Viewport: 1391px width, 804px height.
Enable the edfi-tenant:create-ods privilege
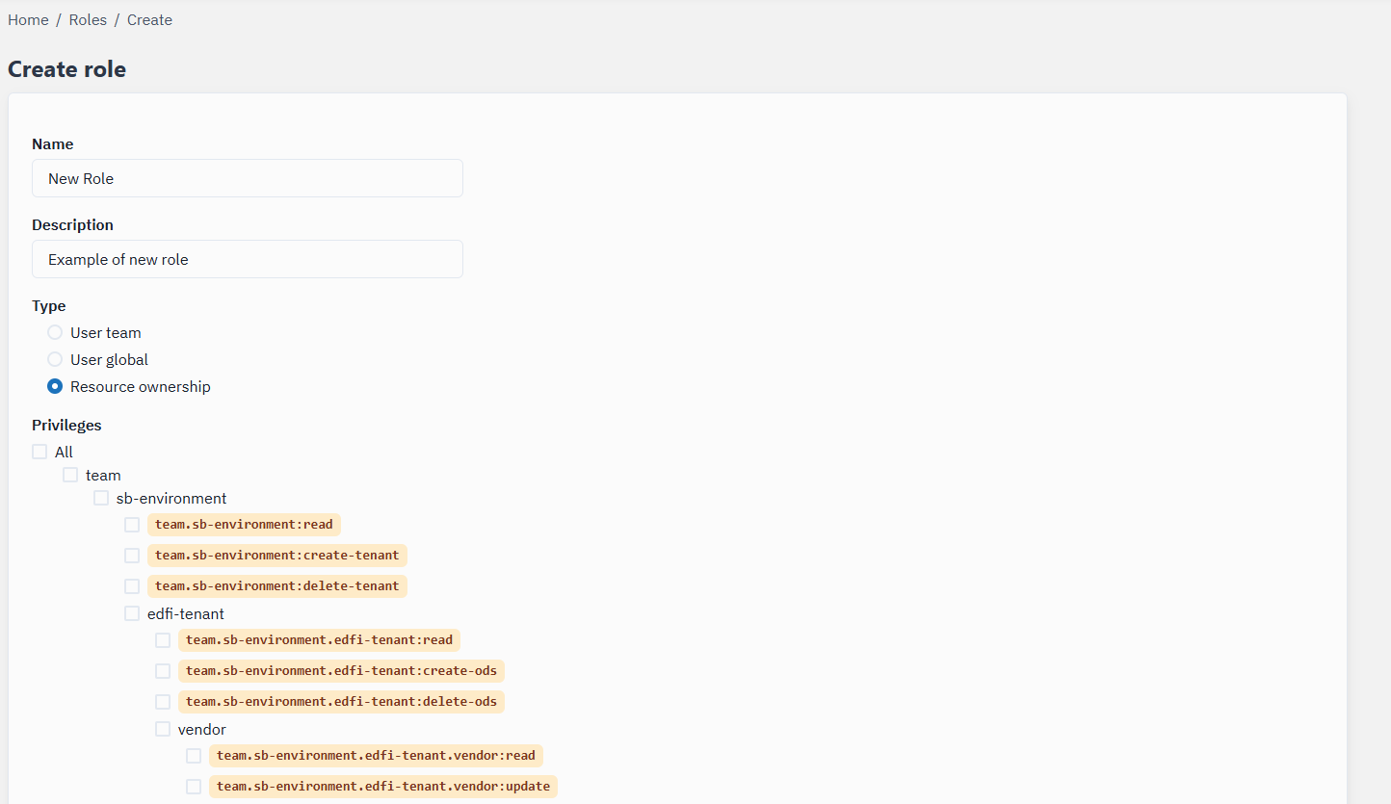point(163,671)
